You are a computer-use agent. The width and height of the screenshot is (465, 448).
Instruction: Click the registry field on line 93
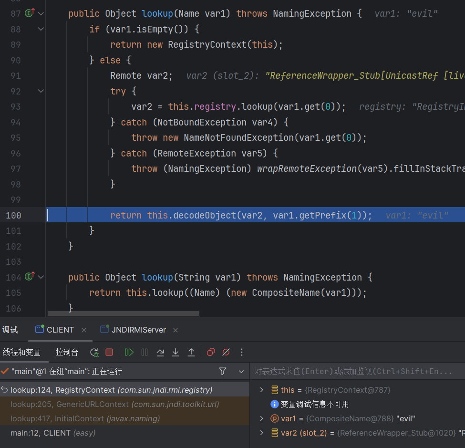[215, 106]
